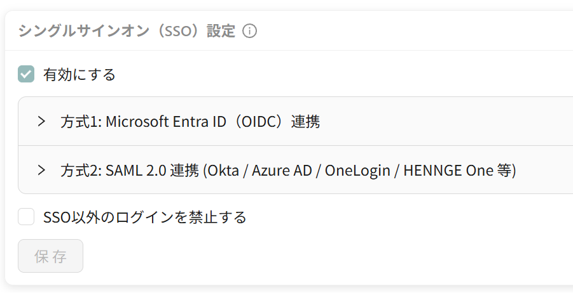Click the OneLogin text in 方式2
The height and width of the screenshot is (293, 573).
(x=357, y=170)
